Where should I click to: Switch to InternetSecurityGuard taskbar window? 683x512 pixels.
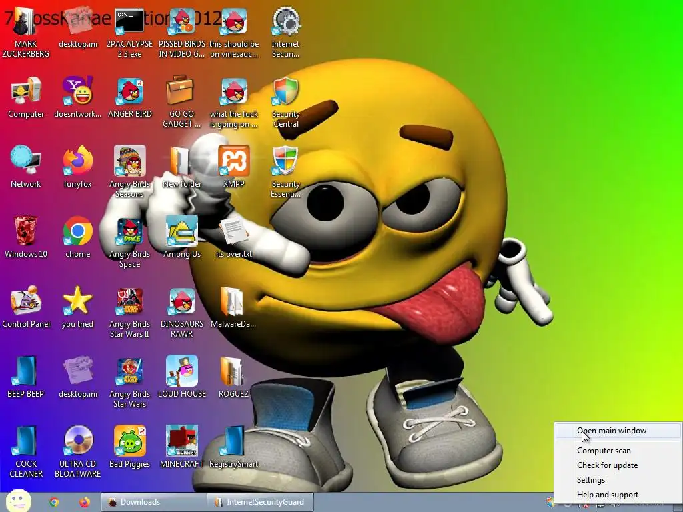[261, 502]
